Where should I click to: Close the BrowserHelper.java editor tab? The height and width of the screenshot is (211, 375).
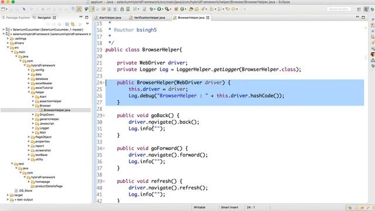point(207,18)
